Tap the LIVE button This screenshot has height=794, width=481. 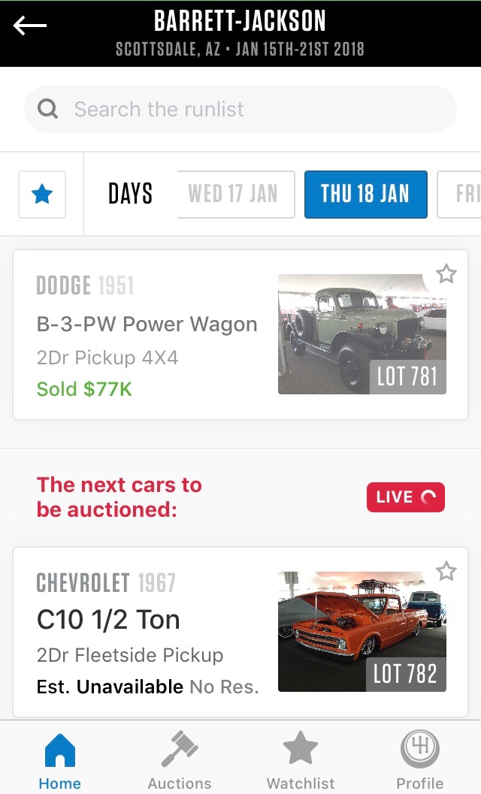(405, 497)
